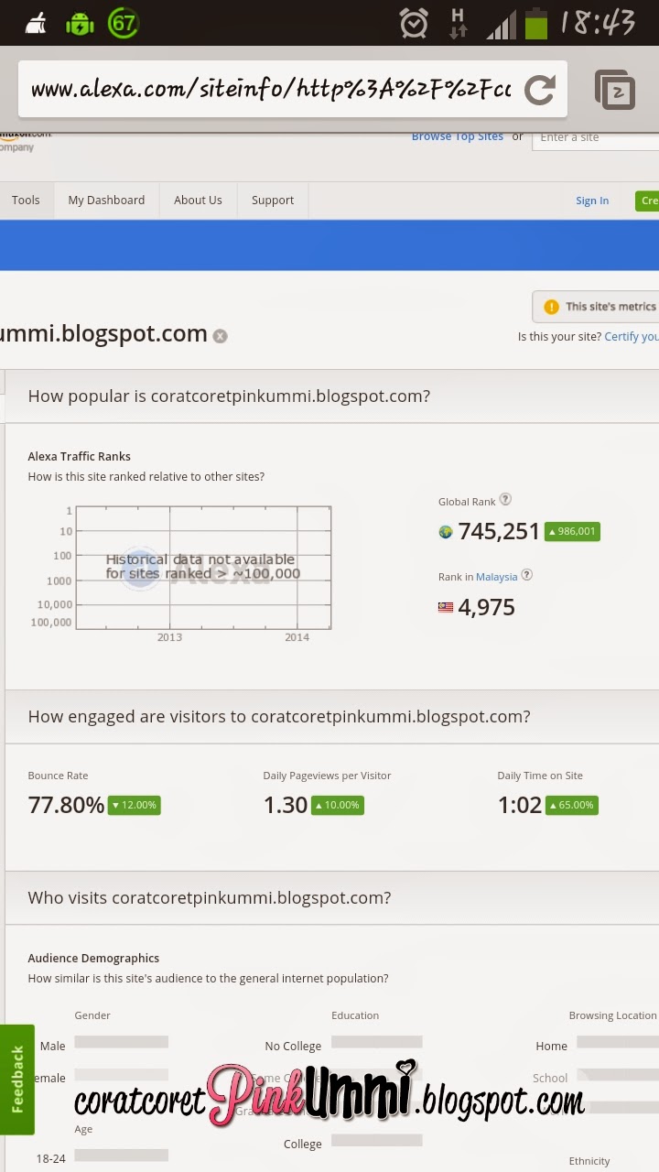Clear the site name with the x icon
Image resolution: width=659 pixels, height=1172 pixels.
click(x=220, y=336)
